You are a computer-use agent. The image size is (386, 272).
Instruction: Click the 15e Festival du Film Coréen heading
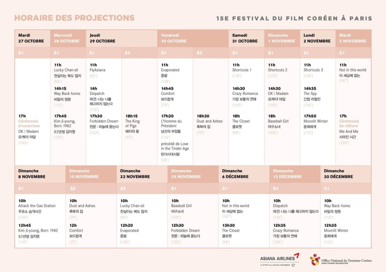click(x=294, y=18)
